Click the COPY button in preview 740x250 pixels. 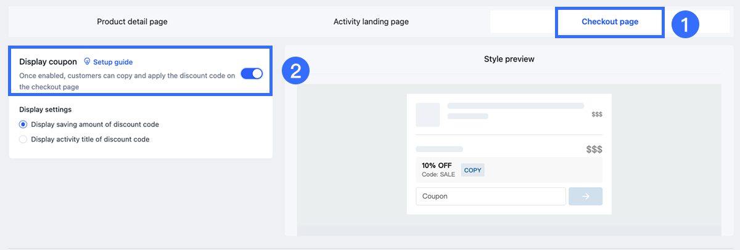[472, 170]
